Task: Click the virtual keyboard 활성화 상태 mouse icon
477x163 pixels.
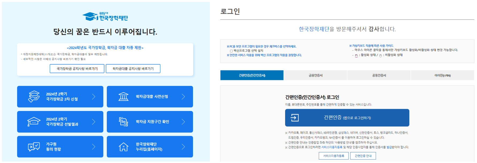Action: (x=356, y=55)
